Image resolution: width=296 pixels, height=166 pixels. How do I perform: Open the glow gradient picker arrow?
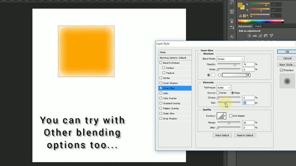click(x=248, y=75)
